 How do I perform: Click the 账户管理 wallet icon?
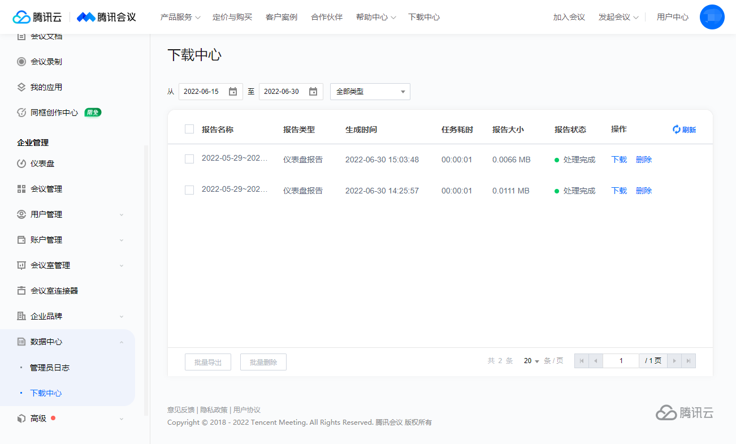pos(21,240)
